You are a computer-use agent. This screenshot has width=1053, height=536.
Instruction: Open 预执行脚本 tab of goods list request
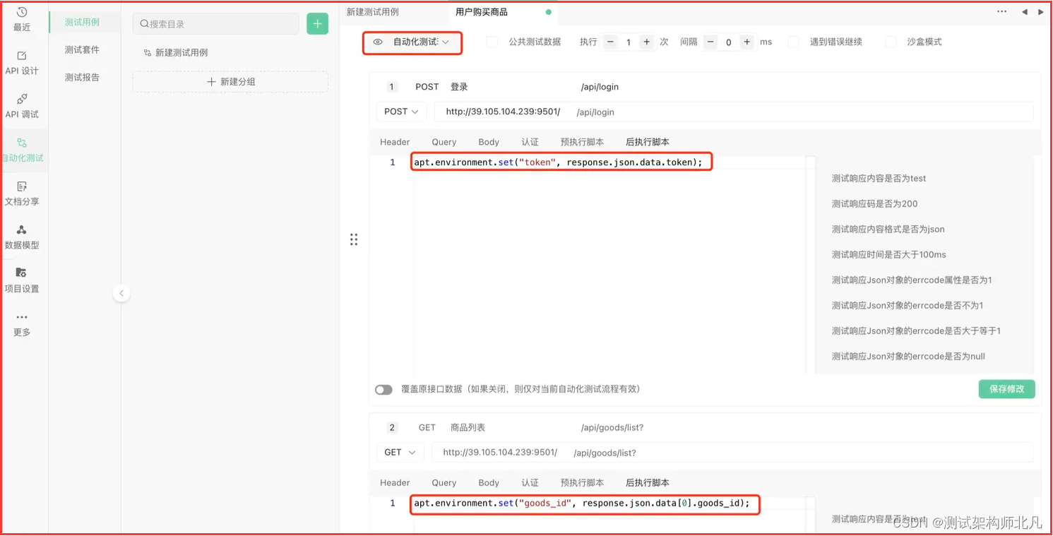point(582,483)
